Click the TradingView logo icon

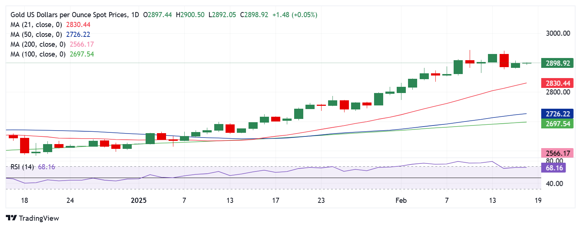coord(11,218)
